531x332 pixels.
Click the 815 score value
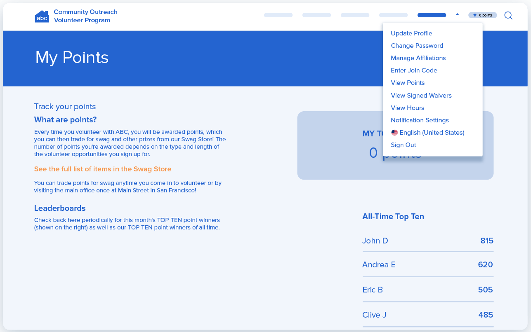tap(487, 241)
